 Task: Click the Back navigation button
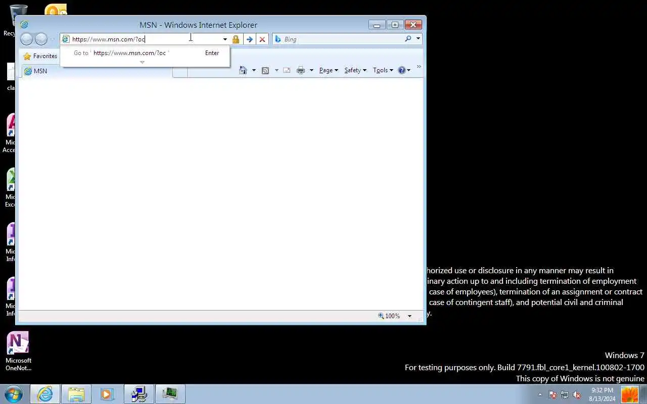(x=26, y=39)
